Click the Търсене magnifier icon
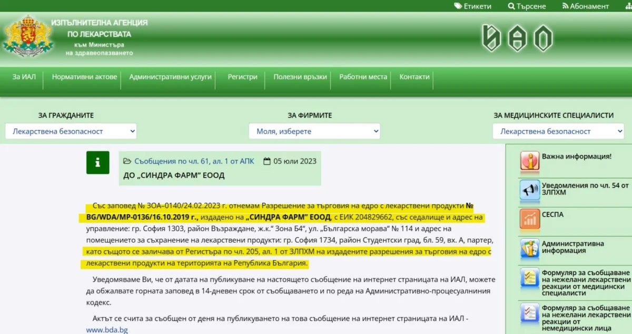Screen dimensions: 632x334 (x=511, y=6)
